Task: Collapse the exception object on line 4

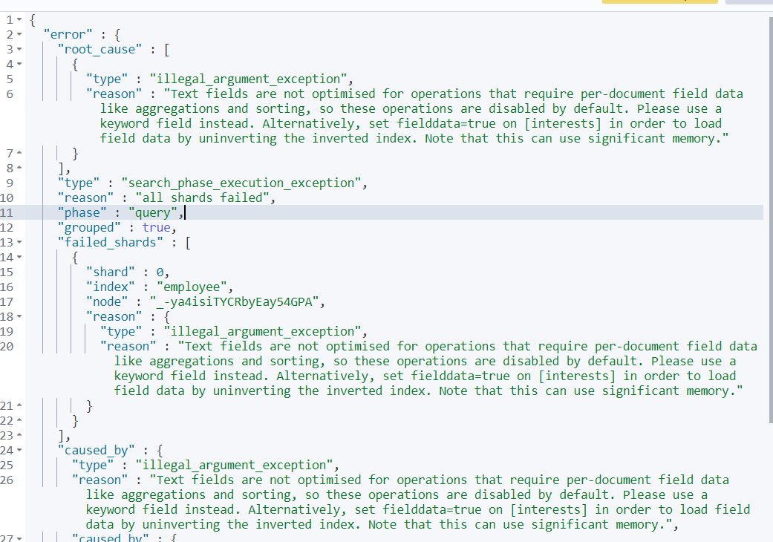Action: click(19, 64)
